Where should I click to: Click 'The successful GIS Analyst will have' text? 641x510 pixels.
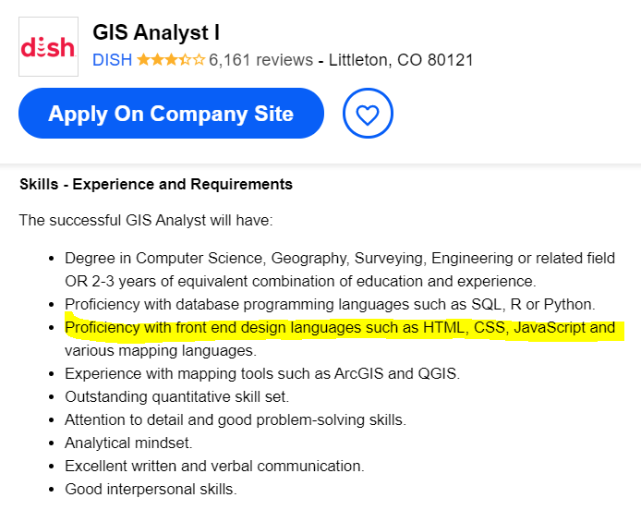click(x=146, y=221)
